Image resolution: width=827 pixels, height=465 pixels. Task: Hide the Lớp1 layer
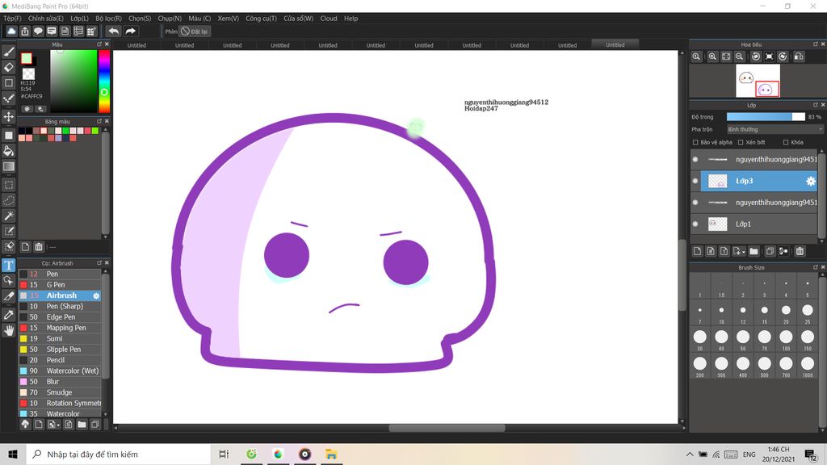[695, 224]
